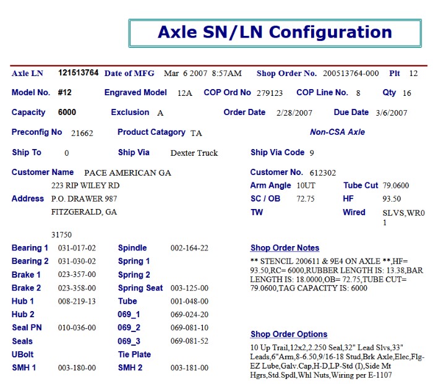Viewport: 433px width, 384px height.
Task: Click the Bearing 1 part number 031-017-02
Action: tap(77, 248)
